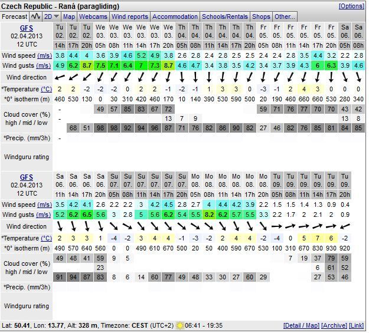Open the Webcams tab
This screenshot has height=333, width=369.
[93, 17]
